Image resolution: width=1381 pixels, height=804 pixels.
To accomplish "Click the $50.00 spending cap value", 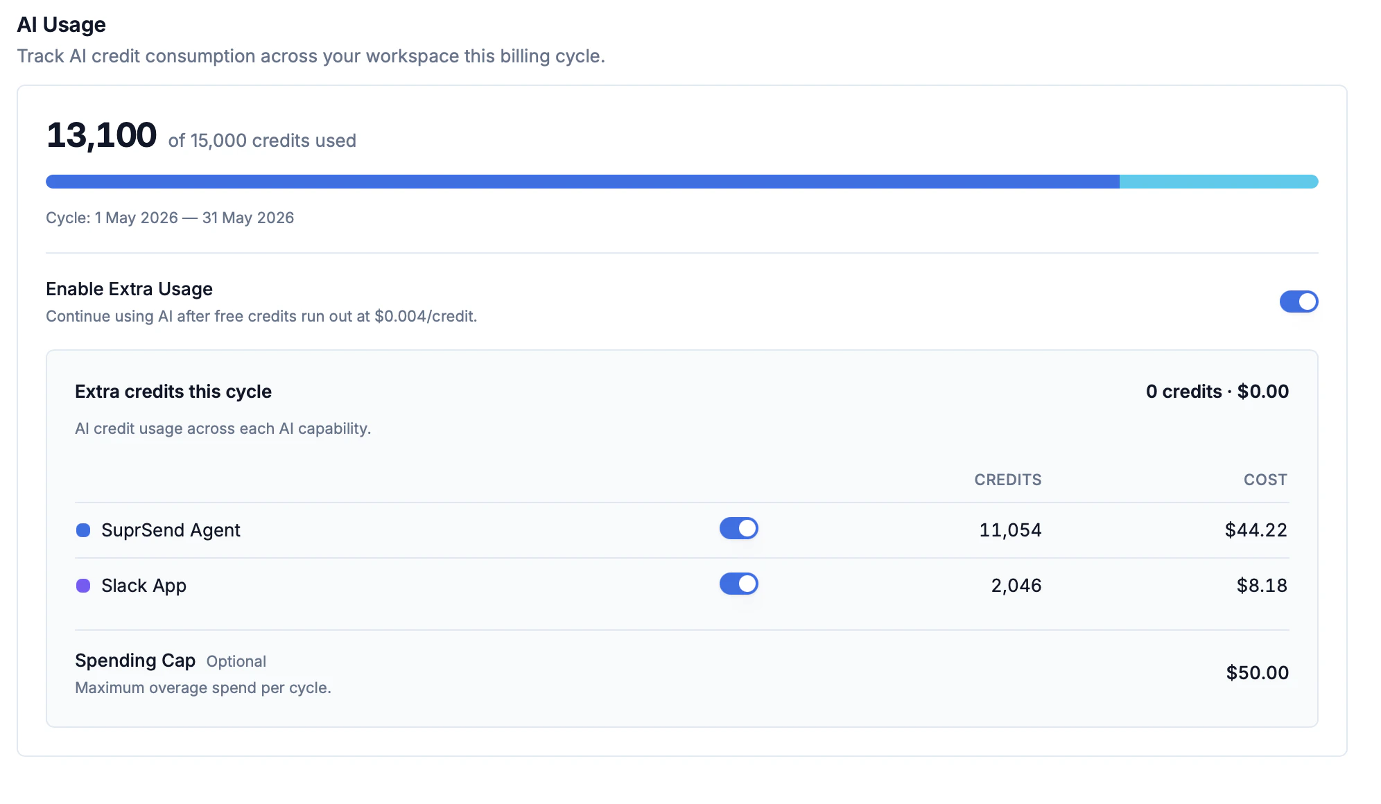I will 1257,672.
